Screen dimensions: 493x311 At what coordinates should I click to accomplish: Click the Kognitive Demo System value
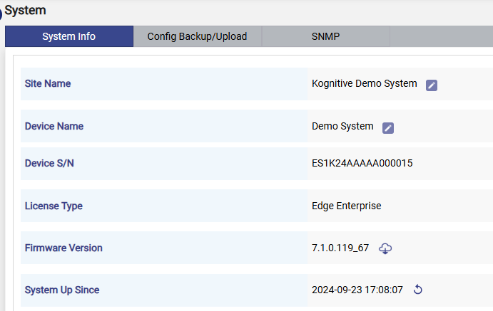tap(364, 83)
